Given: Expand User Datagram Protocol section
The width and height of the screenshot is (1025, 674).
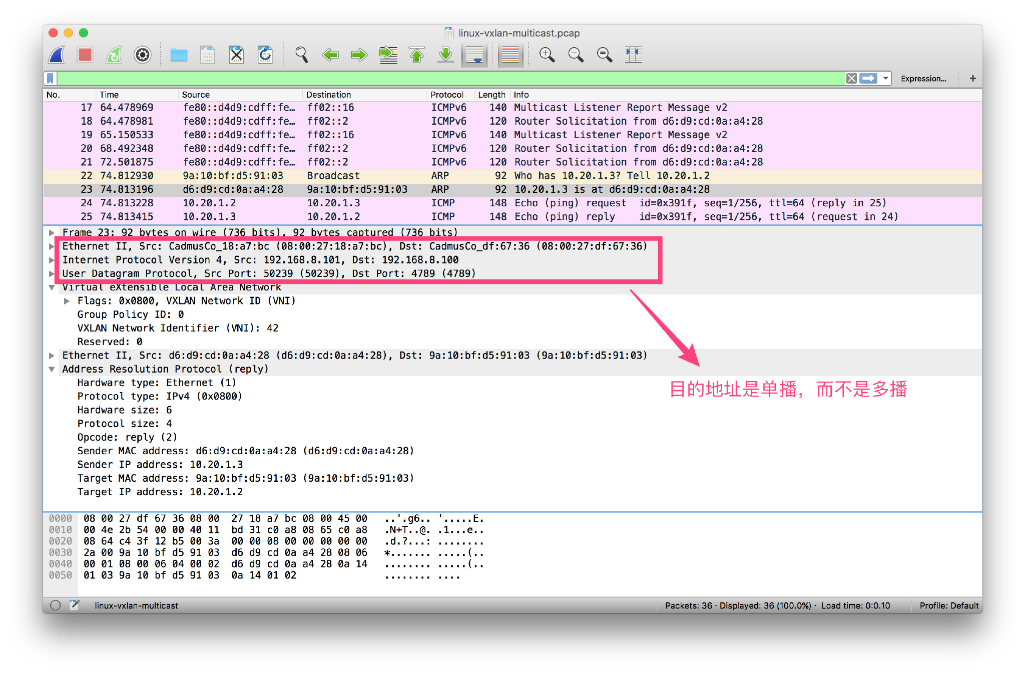Looking at the screenshot, I should coord(52,273).
